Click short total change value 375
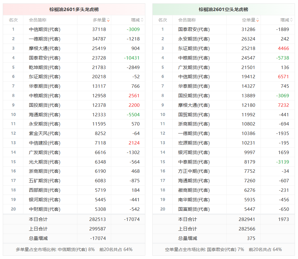The width and height of the screenshot is (298, 259). pos(251,238)
